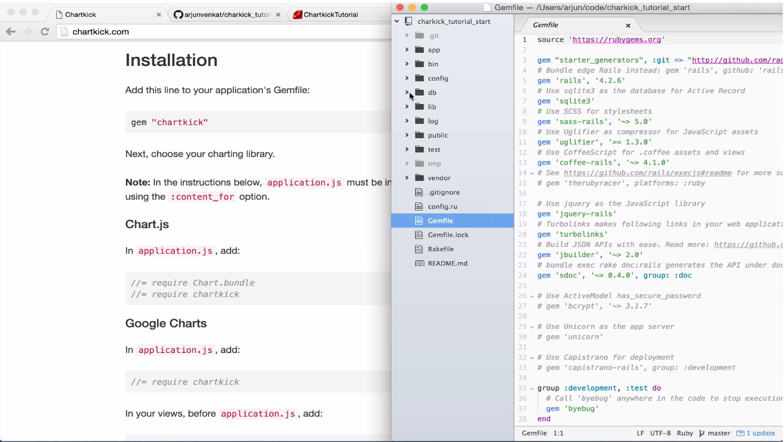The width and height of the screenshot is (784, 442).
Task: Expand the test folder arrow
Action: click(x=407, y=149)
